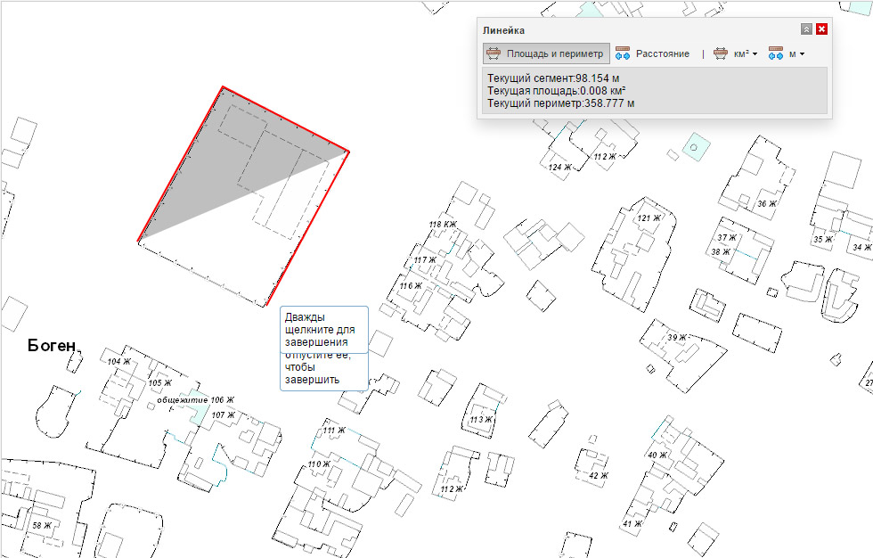The image size is (873, 558).
Task: Click the Линейка panel title
Action: coord(504,30)
